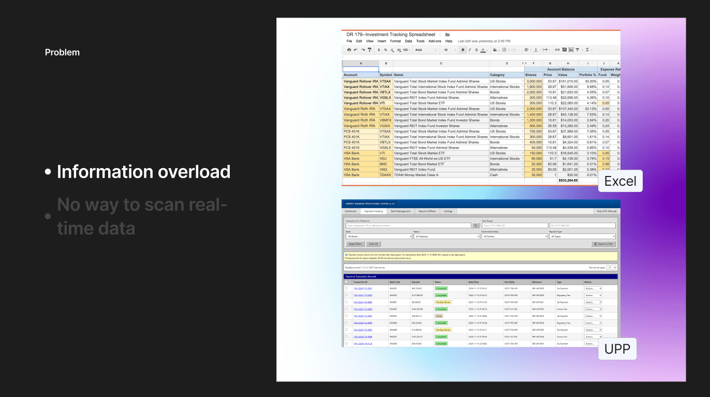Tick checkbox for row with $45,230.00 amount
Screen dimensions: 710x397
347,288
